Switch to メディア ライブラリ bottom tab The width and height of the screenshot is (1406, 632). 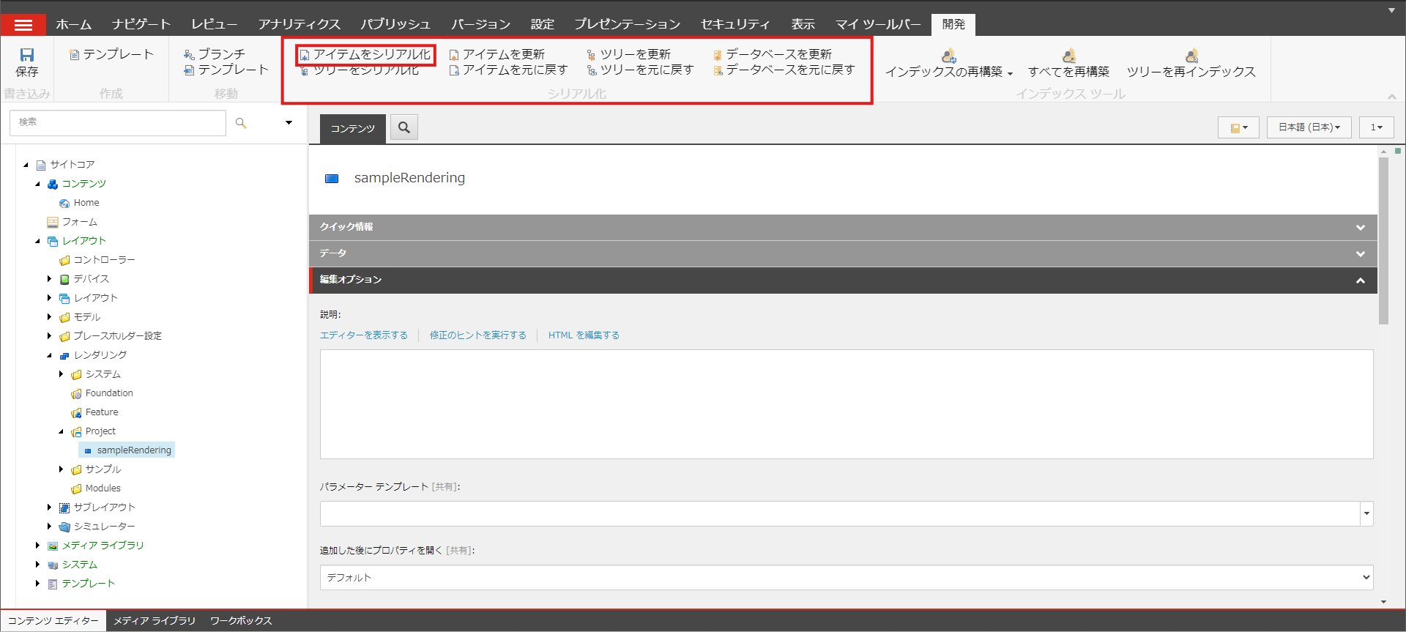(155, 621)
